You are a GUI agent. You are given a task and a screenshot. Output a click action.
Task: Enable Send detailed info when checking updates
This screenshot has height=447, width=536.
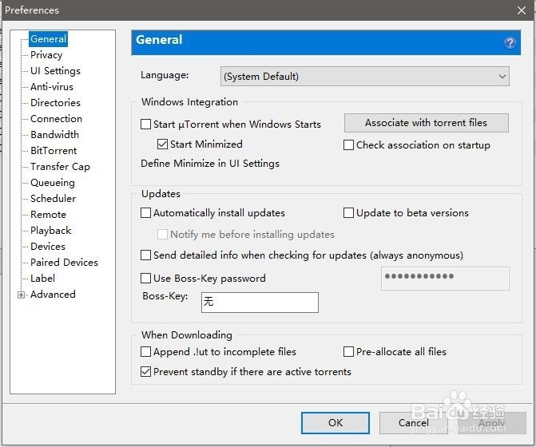click(146, 255)
